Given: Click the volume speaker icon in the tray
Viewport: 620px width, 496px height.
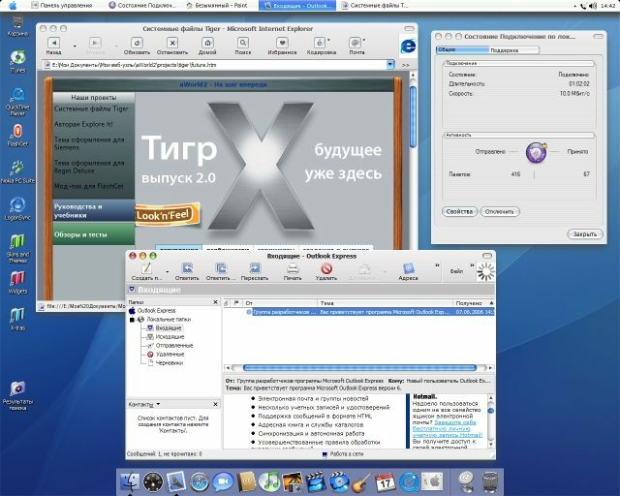Looking at the screenshot, I should (x=593, y=6).
